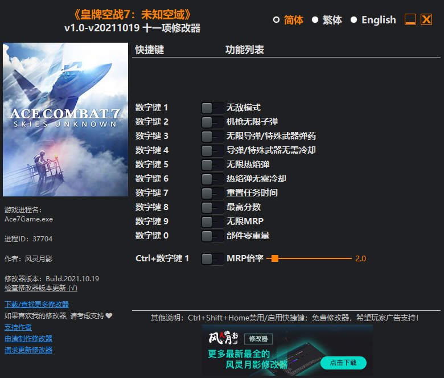444x378 pixels.
Task: Toggle 无限热焰弹 switch
Action: [x=212, y=165]
